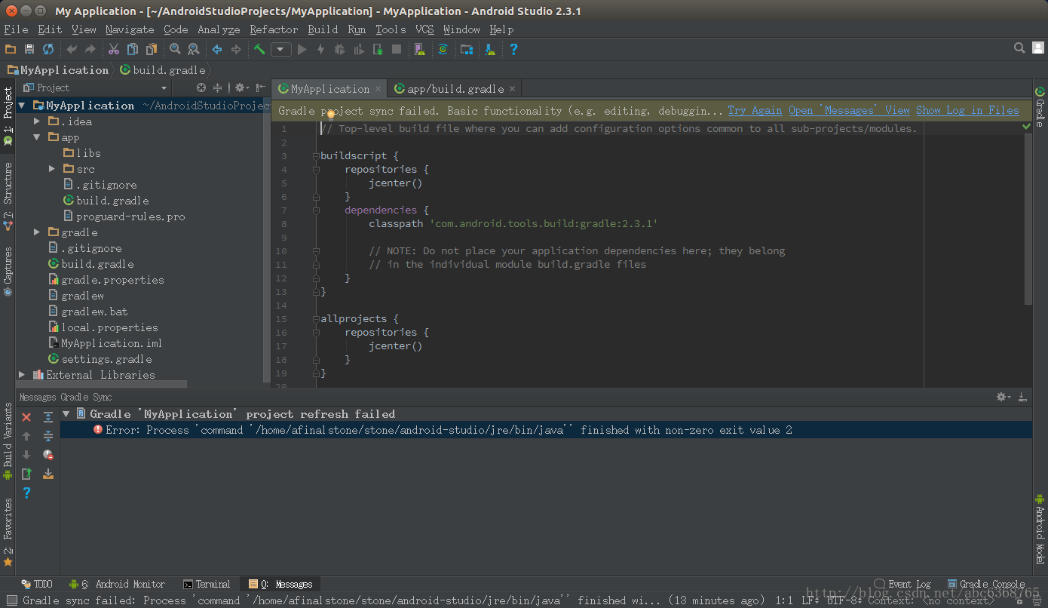Expand the src folder

(52, 169)
